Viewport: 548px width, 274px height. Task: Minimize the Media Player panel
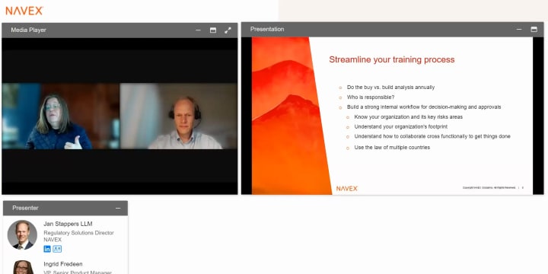click(x=198, y=30)
